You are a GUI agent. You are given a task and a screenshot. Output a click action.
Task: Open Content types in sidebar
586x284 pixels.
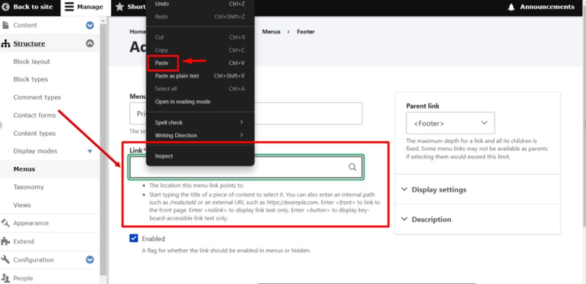(x=35, y=133)
